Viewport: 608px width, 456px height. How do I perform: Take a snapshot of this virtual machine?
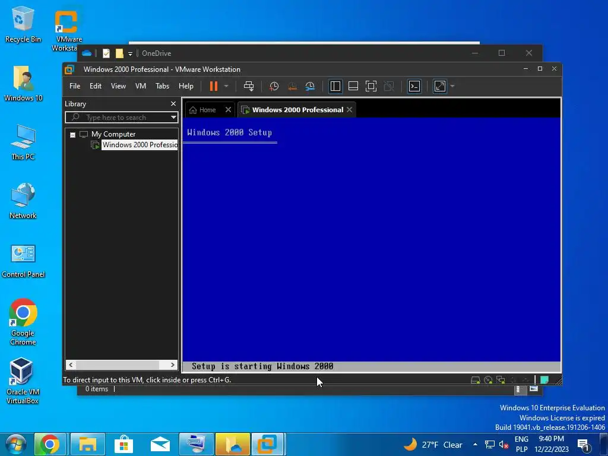[274, 86]
